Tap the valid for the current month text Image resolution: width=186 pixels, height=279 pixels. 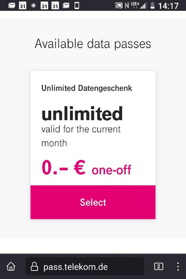81,136
